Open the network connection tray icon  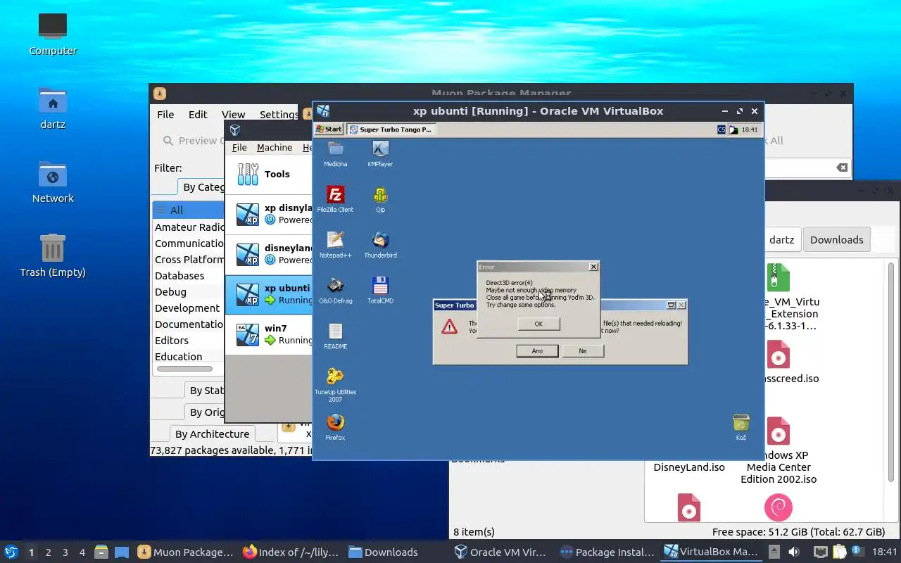coord(821,552)
